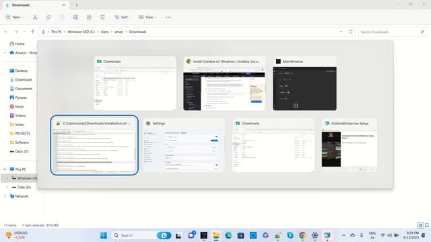
Task: Open the New dropdown in Explorer toolbar
Action: coord(15,17)
